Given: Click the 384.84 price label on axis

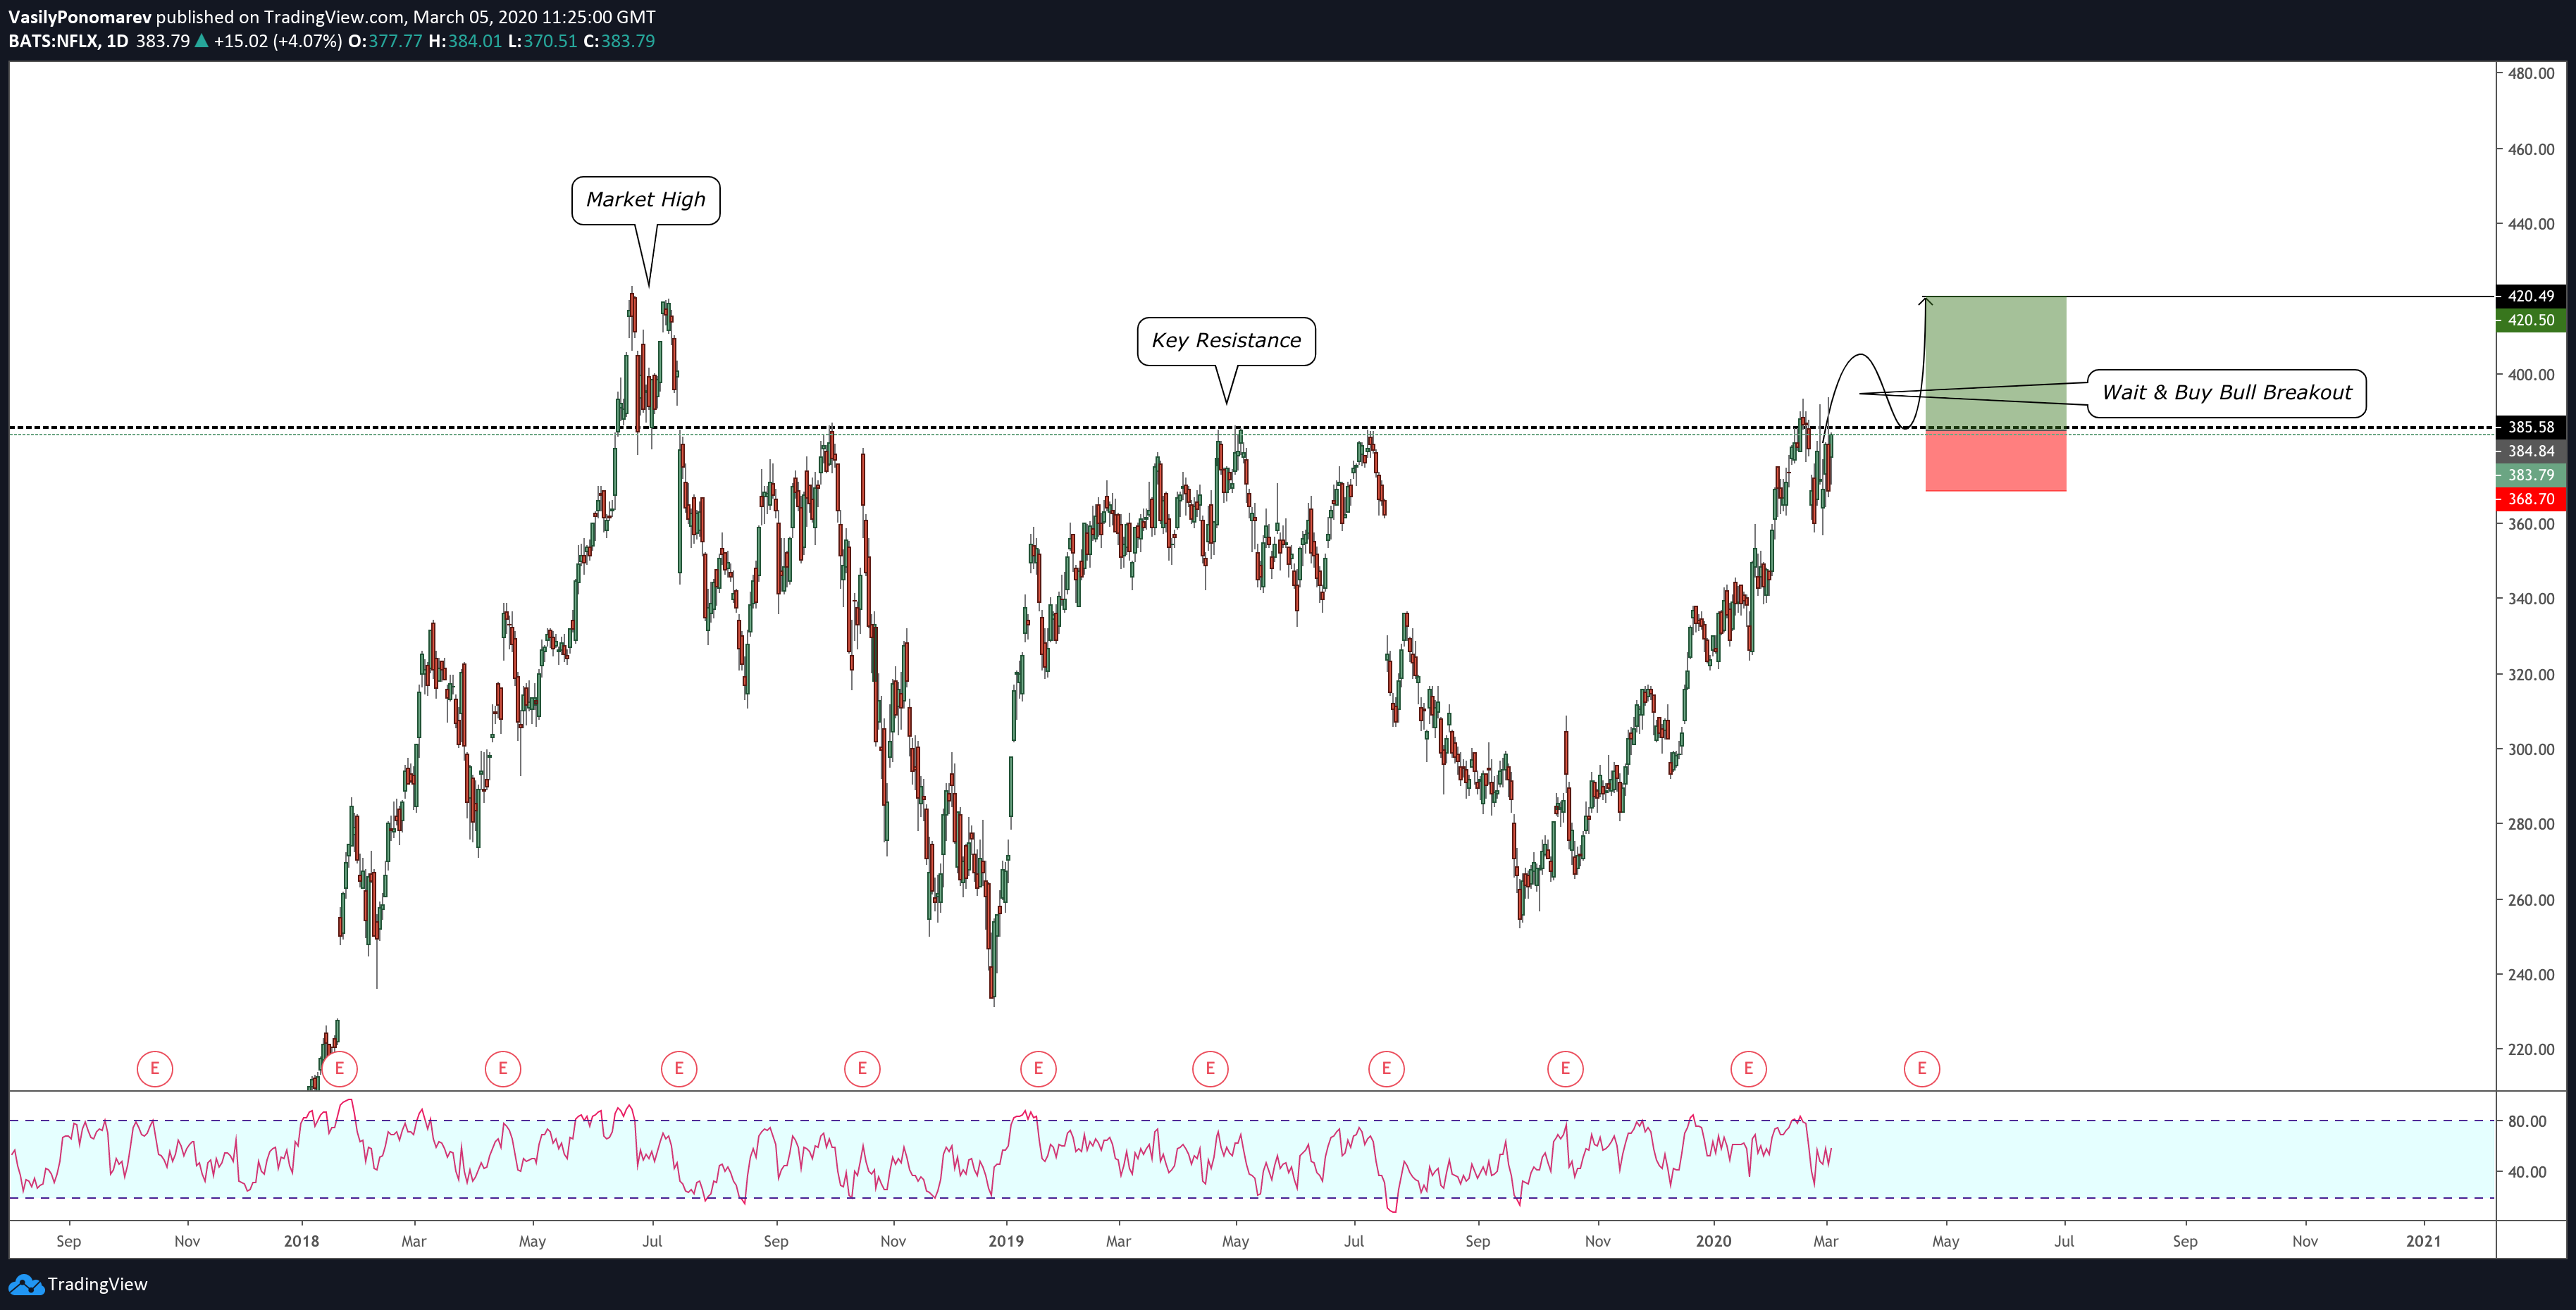Looking at the screenshot, I should coord(2530,451).
